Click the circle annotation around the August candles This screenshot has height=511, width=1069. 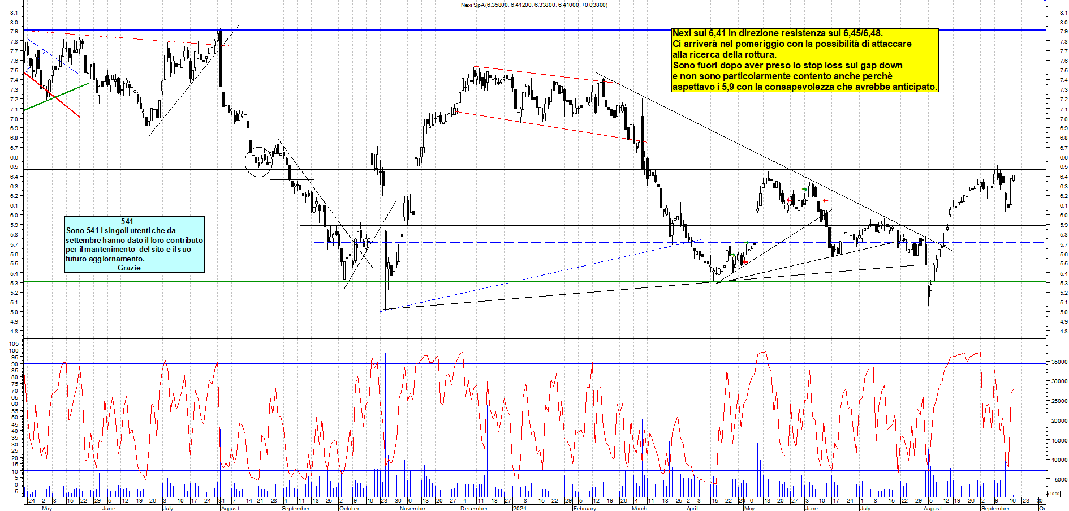pos(258,162)
